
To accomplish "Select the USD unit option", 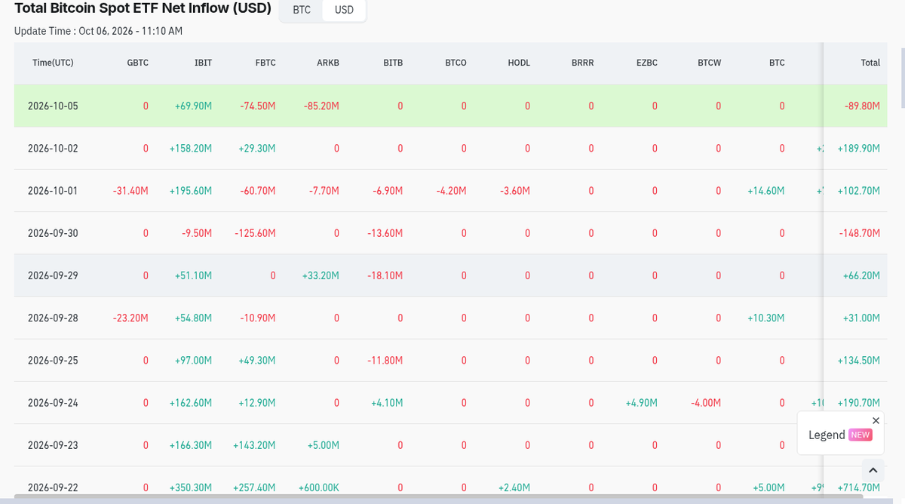I will (x=344, y=10).
